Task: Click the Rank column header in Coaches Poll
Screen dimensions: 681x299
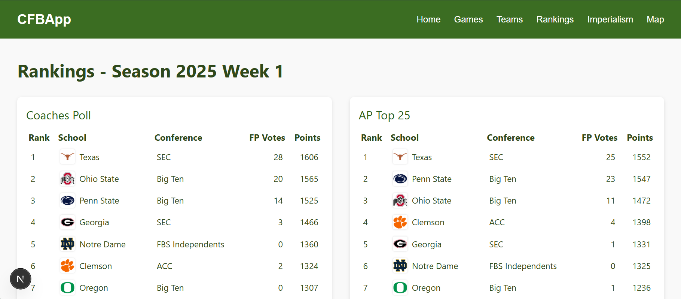Action: point(39,137)
